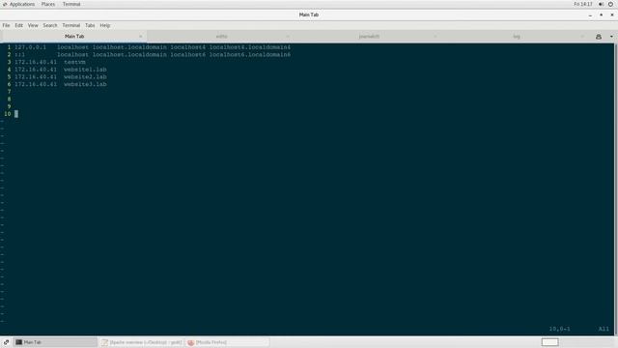Switch to the log terminal tab
Image resolution: width=618 pixels, height=348 pixels.
(x=517, y=37)
